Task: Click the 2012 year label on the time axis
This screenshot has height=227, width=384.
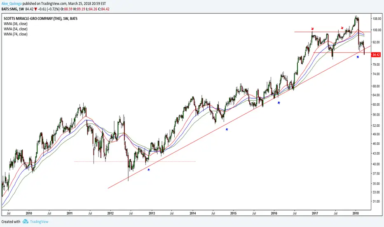Action: coord(111,213)
